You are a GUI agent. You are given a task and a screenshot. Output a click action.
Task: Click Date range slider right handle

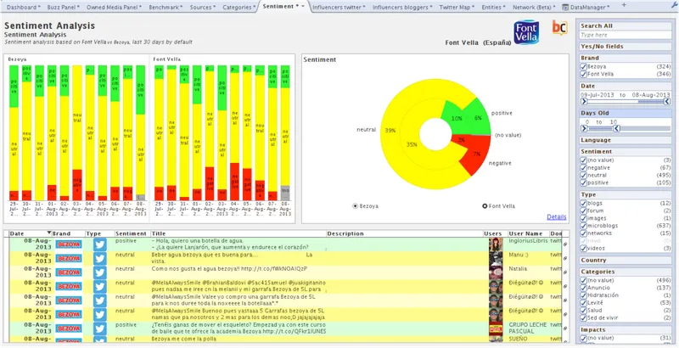tap(667, 102)
